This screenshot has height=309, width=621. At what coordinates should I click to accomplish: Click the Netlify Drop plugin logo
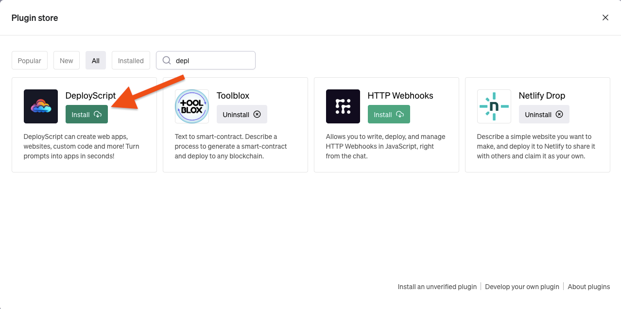pyautogui.click(x=494, y=106)
